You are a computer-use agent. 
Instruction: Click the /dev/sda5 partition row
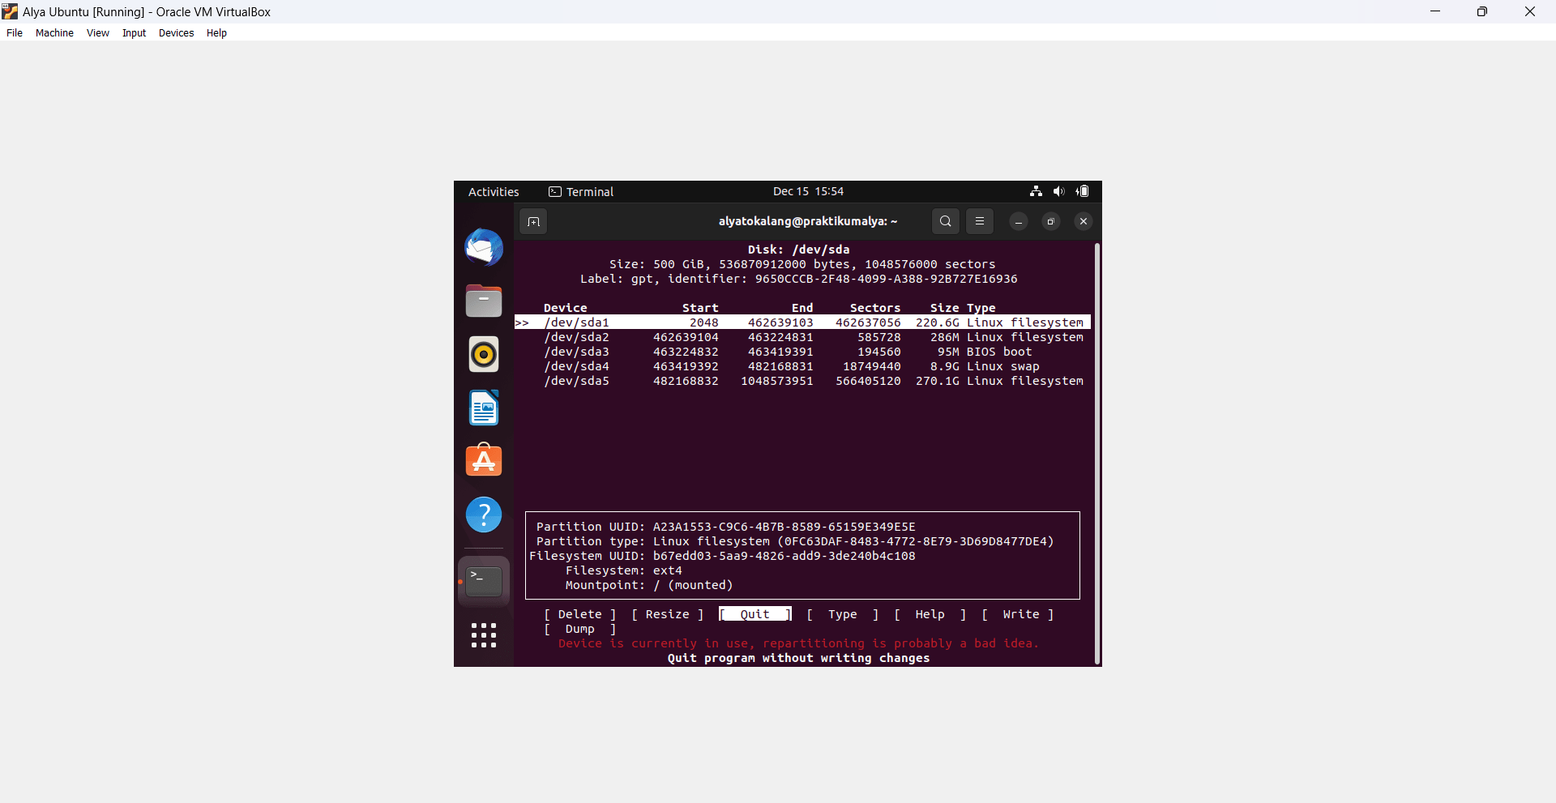pyautogui.click(x=802, y=381)
